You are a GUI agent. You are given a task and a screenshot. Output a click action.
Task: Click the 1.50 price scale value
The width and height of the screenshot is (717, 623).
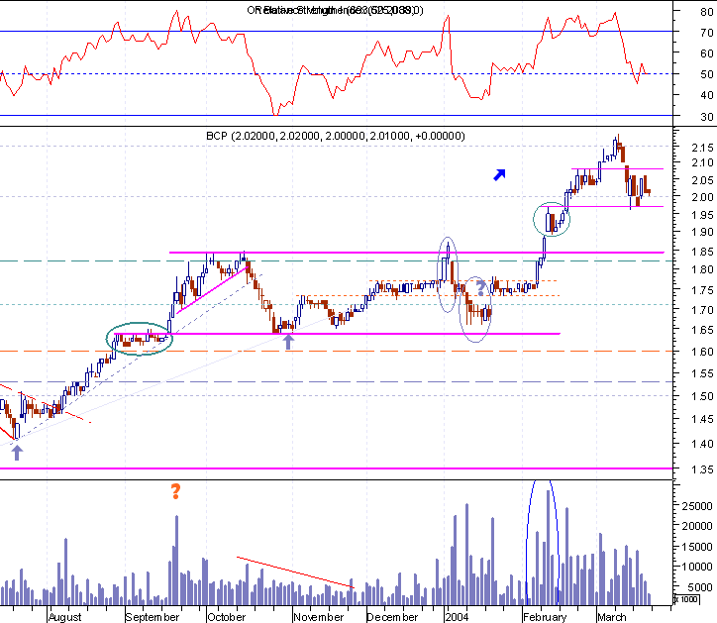coord(702,396)
